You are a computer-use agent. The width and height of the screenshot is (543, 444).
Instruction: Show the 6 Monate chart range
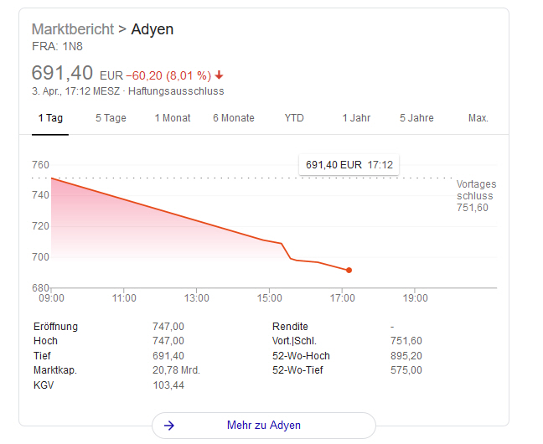pos(234,118)
